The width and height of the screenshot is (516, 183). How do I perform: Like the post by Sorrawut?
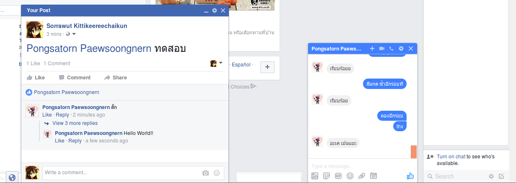pyautogui.click(x=36, y=78)
